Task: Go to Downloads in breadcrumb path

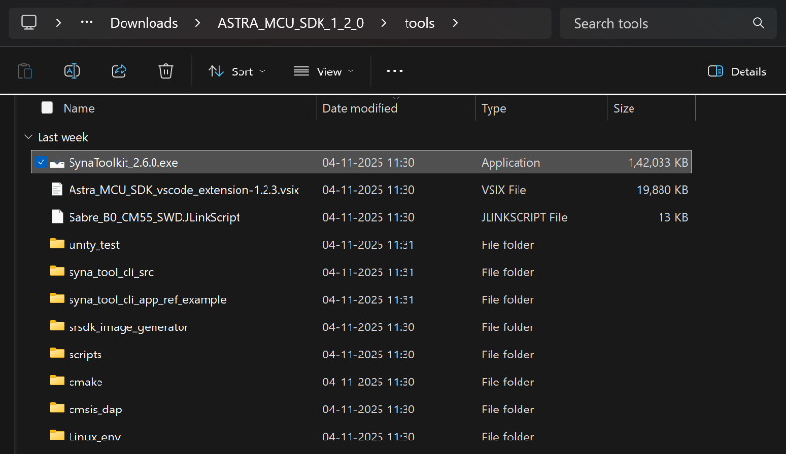Action: coord(143,23)
